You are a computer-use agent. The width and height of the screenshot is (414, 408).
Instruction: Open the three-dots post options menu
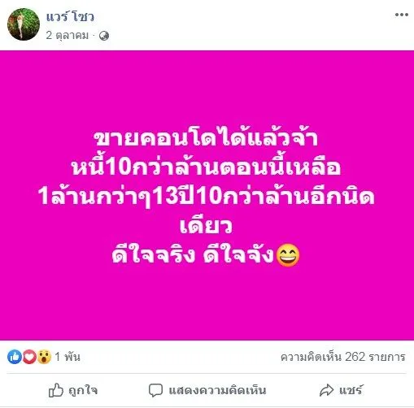click(x=402, y=15)
